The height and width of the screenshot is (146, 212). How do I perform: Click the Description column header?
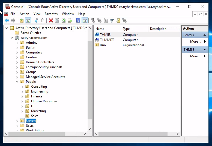pos(164,29)
